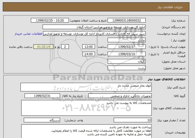Screen dimensions: 195x138
Task: Open the buyer contact info link اطلاعات تماس خریدار
Action: click(28, 34)
